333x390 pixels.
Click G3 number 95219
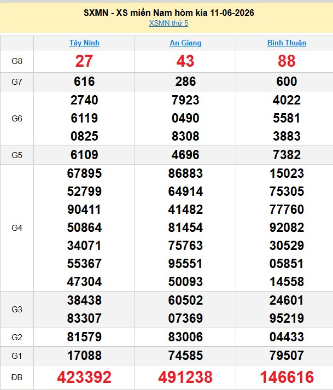click(x=287, y=318)
